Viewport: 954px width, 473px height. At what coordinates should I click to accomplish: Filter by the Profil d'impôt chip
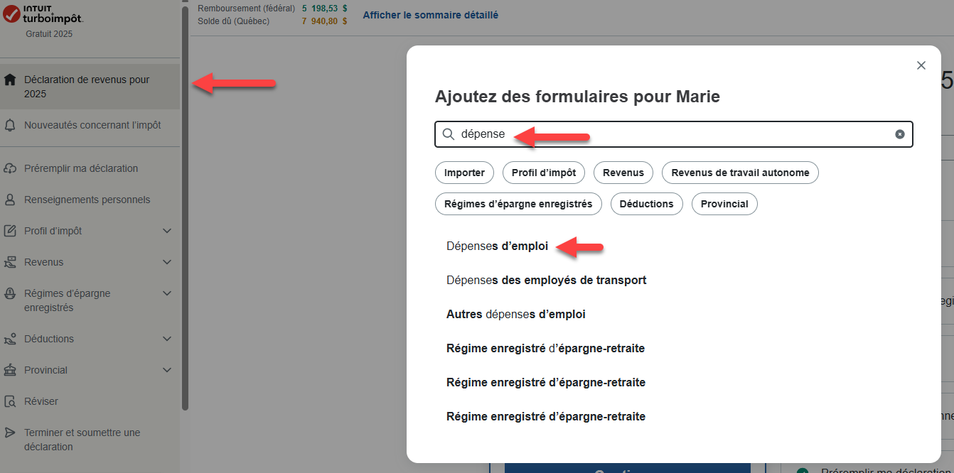pyautogui.click(x=544, y=173)
